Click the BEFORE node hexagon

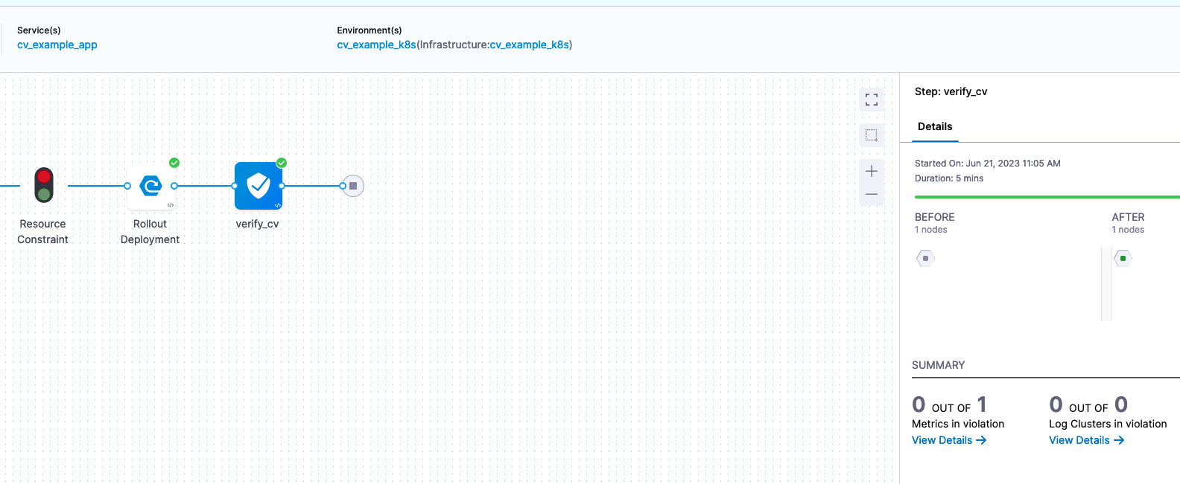click(925, 259)
